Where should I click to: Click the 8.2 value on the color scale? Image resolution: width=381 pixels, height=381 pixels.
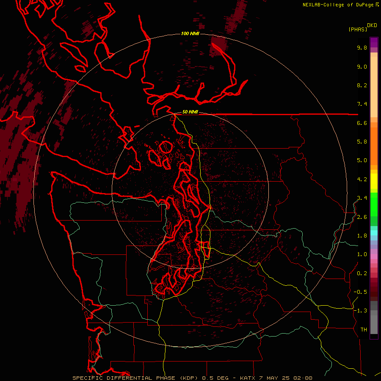click(362, 85)
